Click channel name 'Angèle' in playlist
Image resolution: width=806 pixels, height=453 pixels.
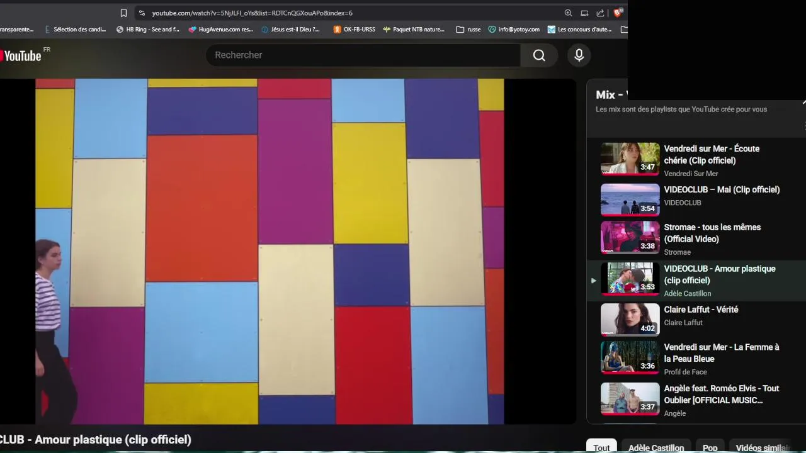675,413
